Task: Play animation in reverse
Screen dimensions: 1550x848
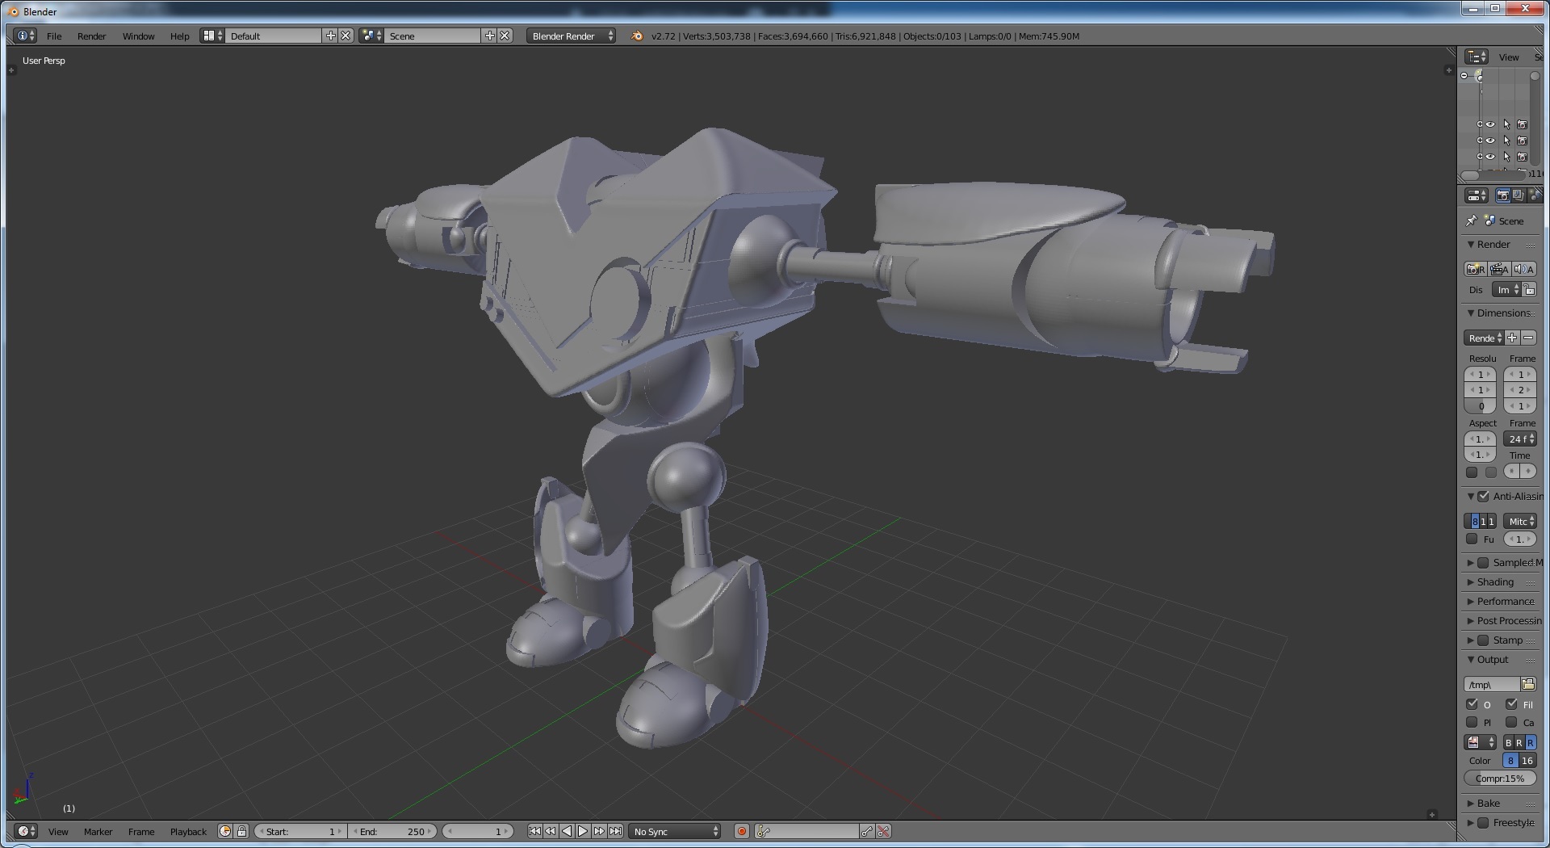Action: coord(567,831)
